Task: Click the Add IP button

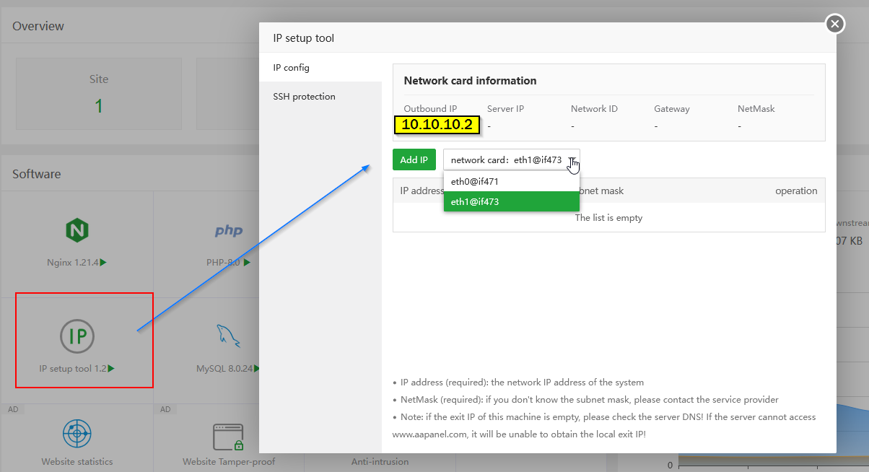Action: 414,159
